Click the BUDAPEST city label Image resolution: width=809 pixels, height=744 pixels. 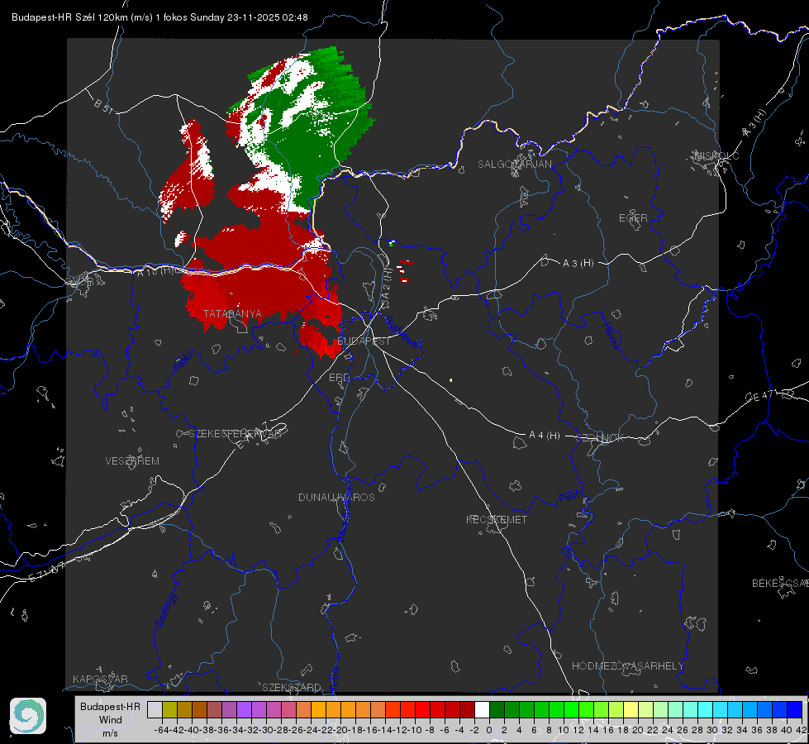click(x=364, y=341)
